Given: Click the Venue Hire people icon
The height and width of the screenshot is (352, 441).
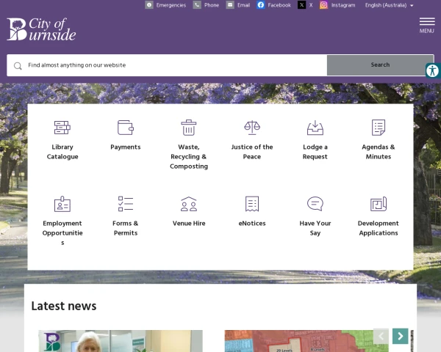Looking at the screenshot, I should pos(189,204).
